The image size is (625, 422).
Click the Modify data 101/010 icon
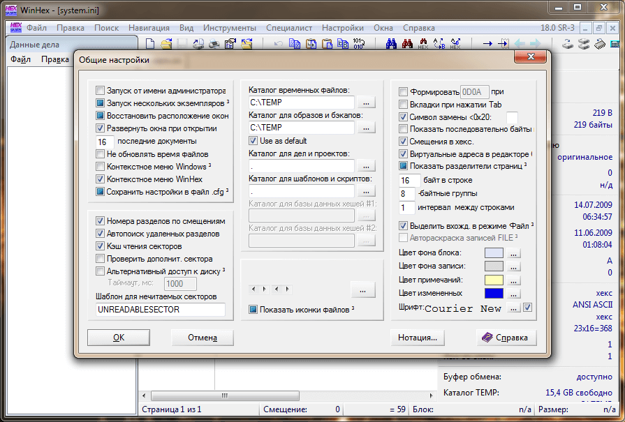pyautogui.click(x=359, y=43)
